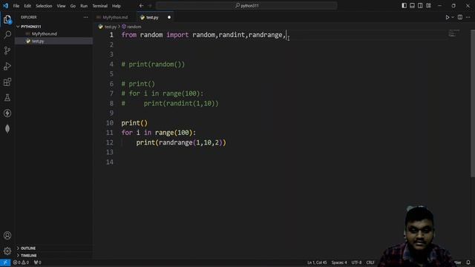Change encoding via UTF-8
The image size is (475, 267).
[356, 263]
